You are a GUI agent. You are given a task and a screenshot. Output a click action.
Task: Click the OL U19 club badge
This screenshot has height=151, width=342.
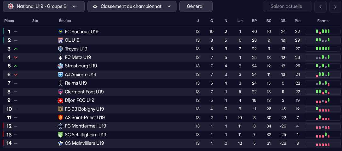[x=60, y=40]
